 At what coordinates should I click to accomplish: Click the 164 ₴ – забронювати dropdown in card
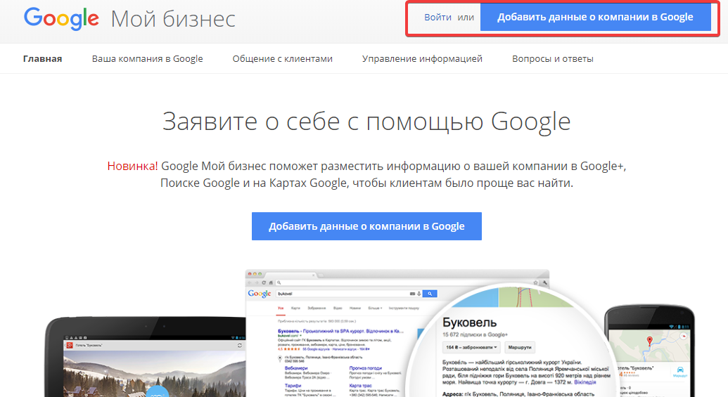tap(471, 347)
